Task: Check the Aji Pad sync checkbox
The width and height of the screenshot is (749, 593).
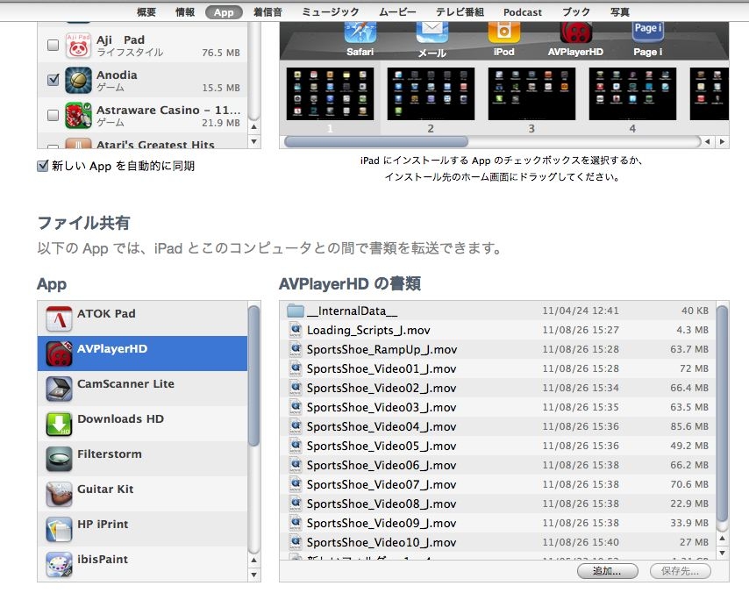Action: 53,45
